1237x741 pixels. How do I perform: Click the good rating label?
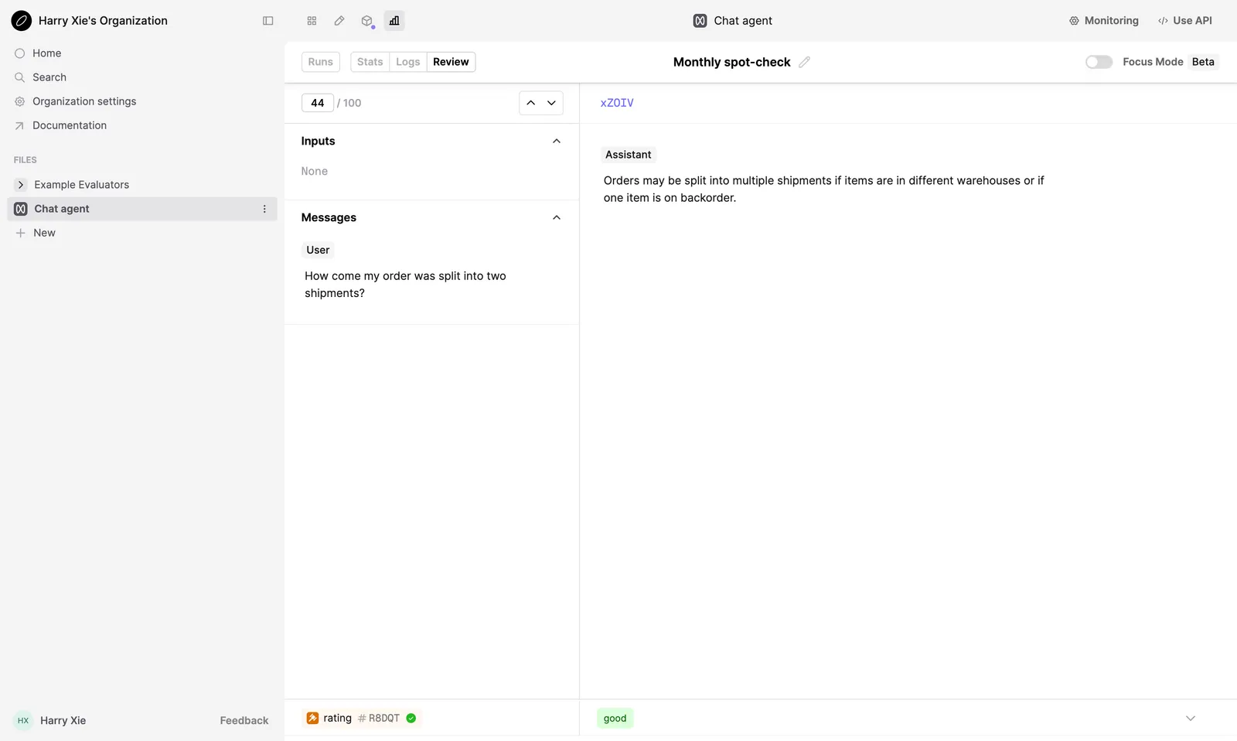[x=615, y=719]
